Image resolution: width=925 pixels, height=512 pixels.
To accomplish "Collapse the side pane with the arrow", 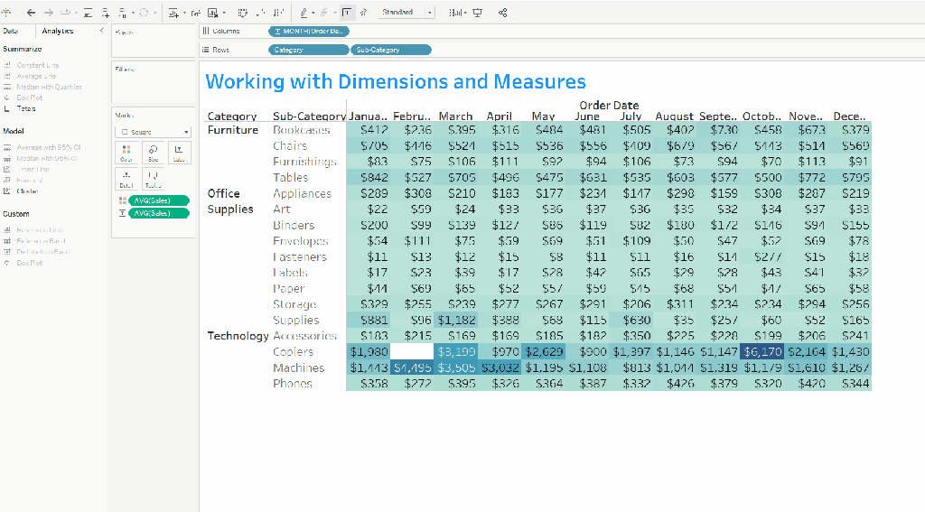I will pos(101,31).
